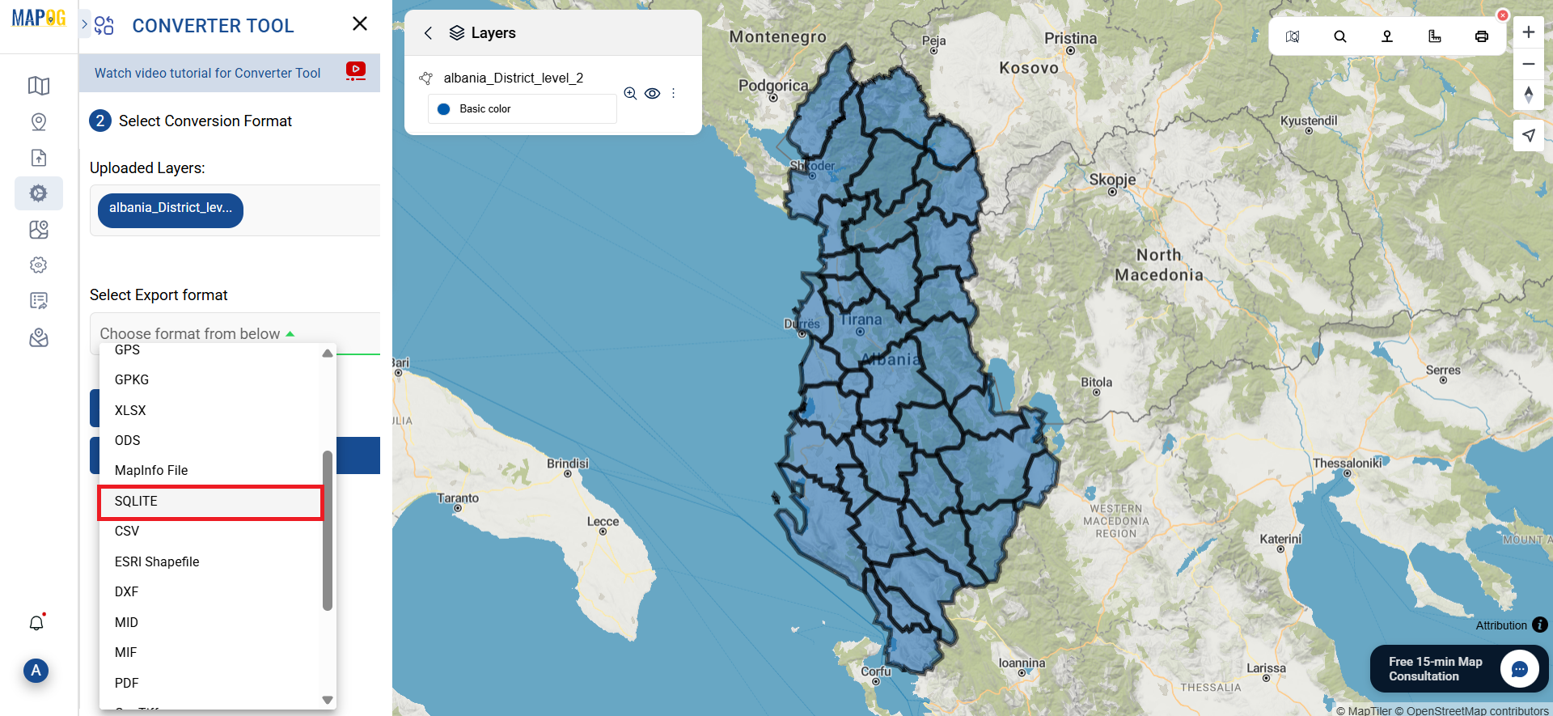Collapse the Layers panel back arrow

tap(429, 33)
